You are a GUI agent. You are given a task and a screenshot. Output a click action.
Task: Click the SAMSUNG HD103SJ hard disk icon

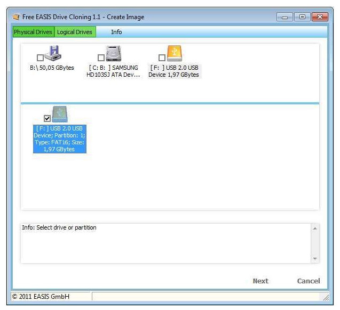click(113, 53)
